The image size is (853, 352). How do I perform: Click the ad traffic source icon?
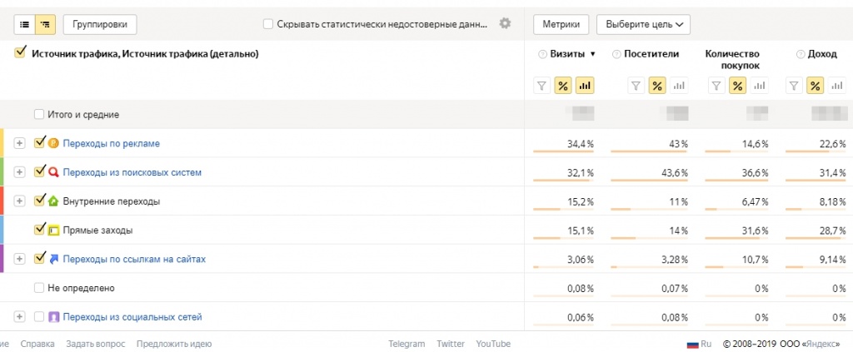point(53,143)
